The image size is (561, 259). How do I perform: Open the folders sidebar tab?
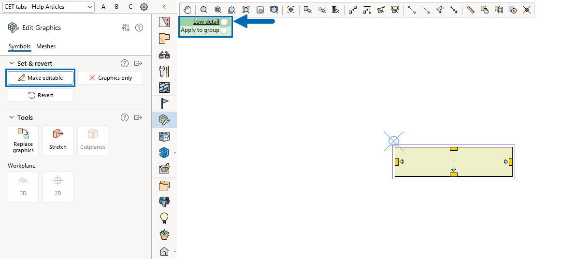click(164, 185)
